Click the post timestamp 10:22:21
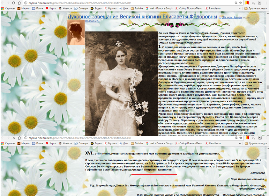 [x=246, y=18]
